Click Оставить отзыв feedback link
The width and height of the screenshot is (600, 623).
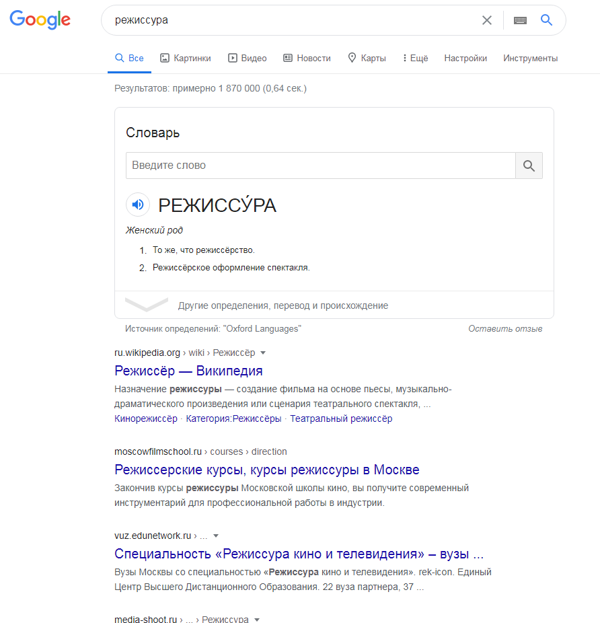(x=505, y=328)
